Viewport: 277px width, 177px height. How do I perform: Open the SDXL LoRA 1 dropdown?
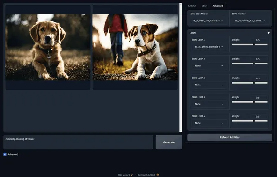click(209, 47)
